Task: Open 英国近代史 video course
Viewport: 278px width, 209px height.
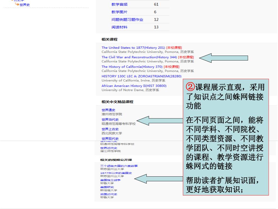Action: pyautogui.click(x=109, y=194)
